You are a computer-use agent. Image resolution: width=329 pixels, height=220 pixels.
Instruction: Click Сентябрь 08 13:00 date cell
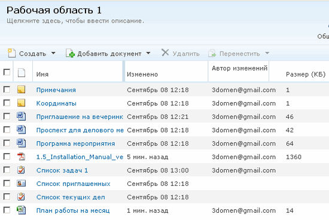pyautogui.click(x=158, y=170)
